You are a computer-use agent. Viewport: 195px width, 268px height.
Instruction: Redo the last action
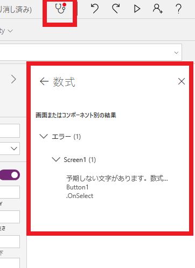point(116,9)
